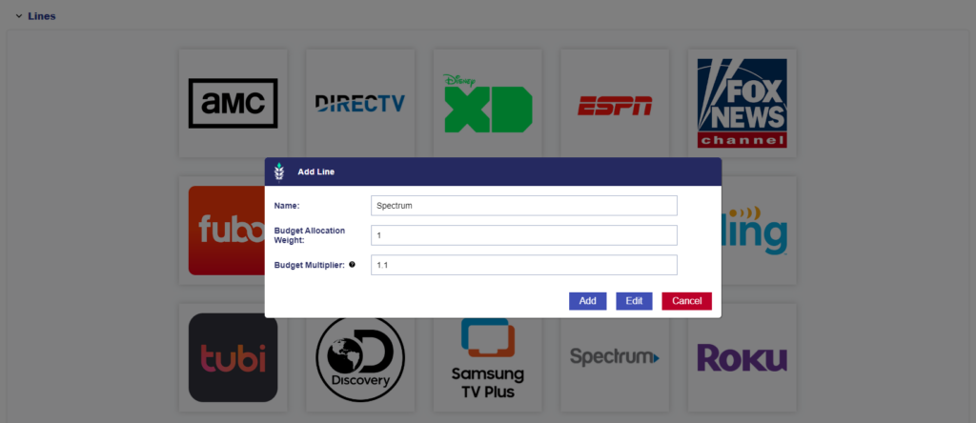Select the Spectrum logo tile

click(615, 365)
